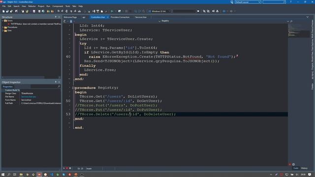Open the empty combo box next to platform selector
Screen dimensions: 315x177
(184, 11)
